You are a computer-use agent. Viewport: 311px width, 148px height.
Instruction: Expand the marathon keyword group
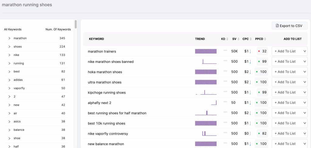(x=9, y=38)
